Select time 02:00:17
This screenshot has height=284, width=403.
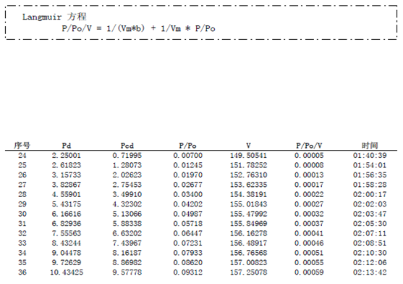(370, 194)
